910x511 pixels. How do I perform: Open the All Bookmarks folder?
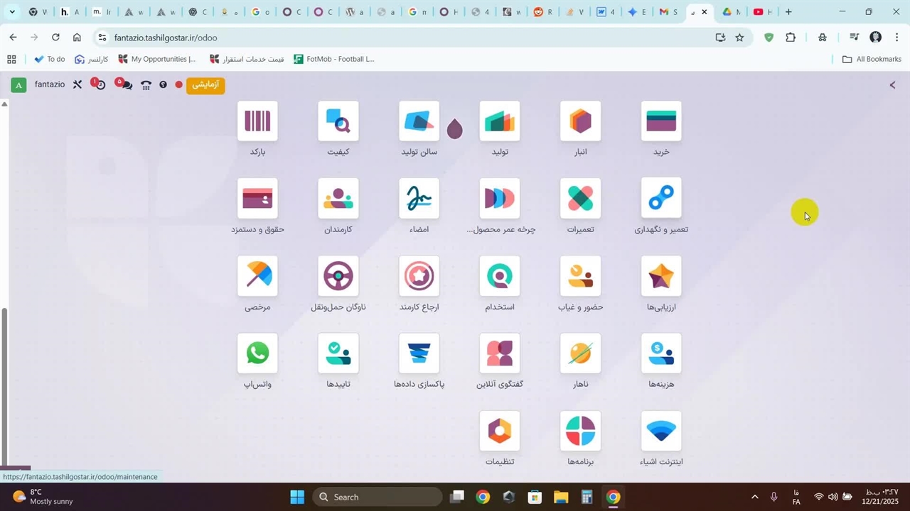(x=872, y=59)
